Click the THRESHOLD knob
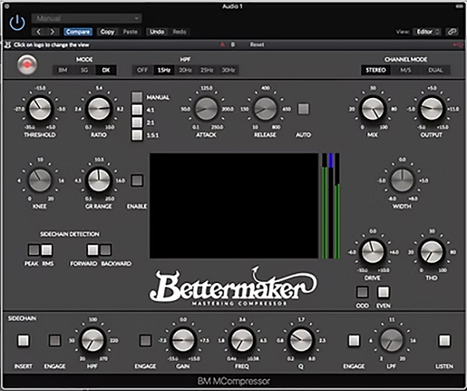The width and height of the screenshot is (467, 391). click(x=40, y=109)
